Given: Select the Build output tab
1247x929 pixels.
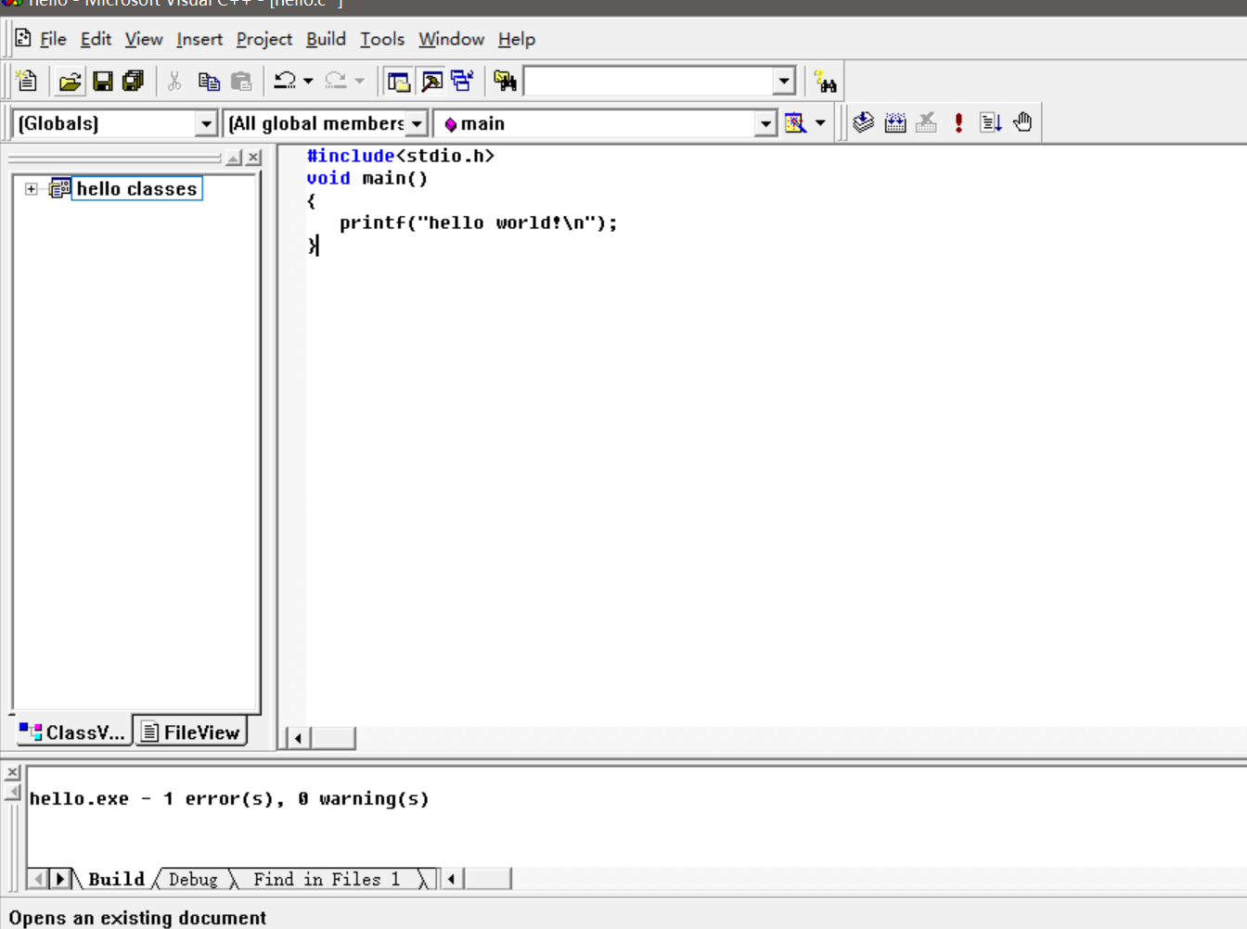Looking at the screenshot, I should pyautogui.click(x=116, y=879).
